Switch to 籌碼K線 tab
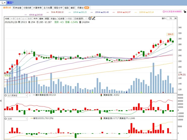The width and height of the screenshot is (187, 140). click(7, 8)
